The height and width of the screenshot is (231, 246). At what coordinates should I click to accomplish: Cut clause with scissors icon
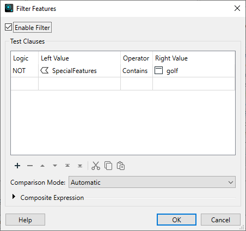96,166
